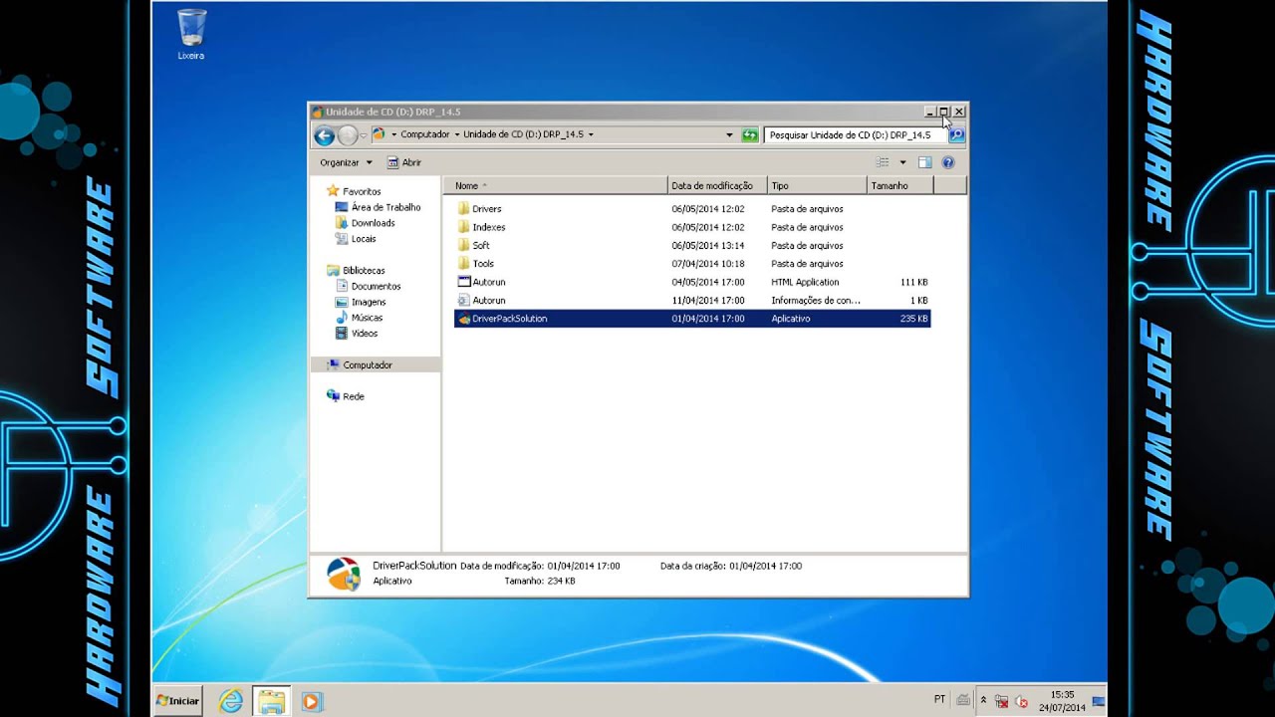This screenshot has height=717, width=1275.
Task: Select the Indexes folder
Action: 692,227
